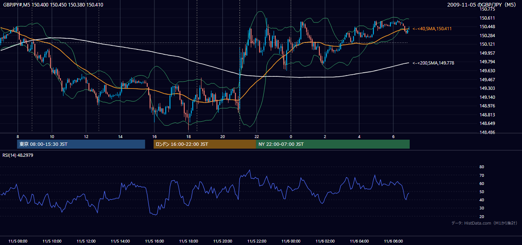Image resolution: width=522 pixels, height=245 pixels.
Task: Click bottom timeline label 11/6 04:00
Action: [x=359, y=241]
